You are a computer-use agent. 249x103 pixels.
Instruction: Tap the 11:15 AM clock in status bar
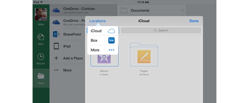pos(143,2)
